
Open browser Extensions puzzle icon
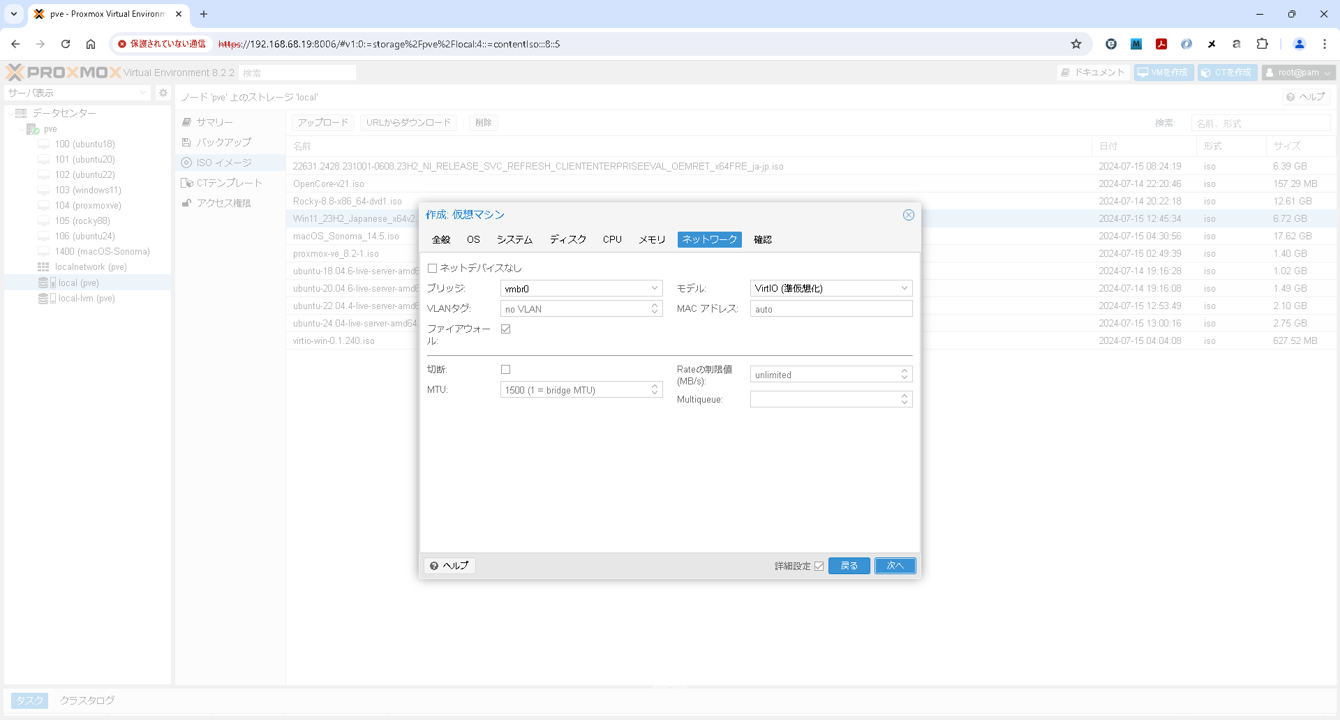coord(1262,44)
